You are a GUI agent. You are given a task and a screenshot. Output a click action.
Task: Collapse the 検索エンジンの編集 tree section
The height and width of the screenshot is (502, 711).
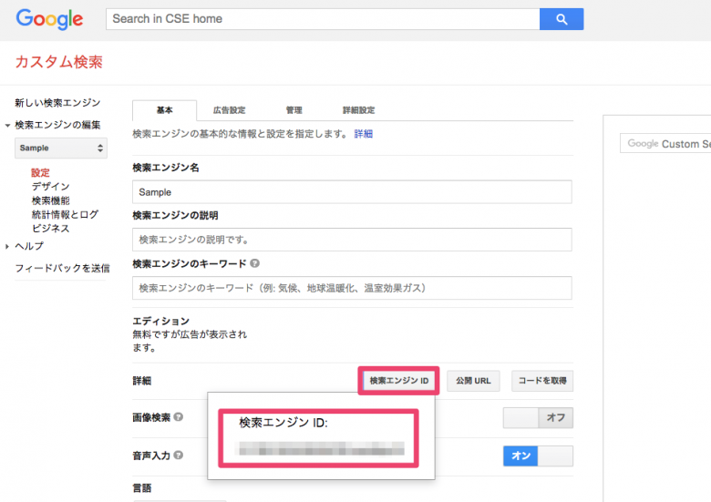pos(7,126)
